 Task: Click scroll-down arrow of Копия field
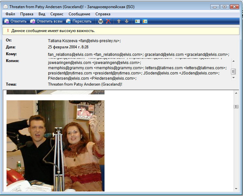[x=234, y=78]
